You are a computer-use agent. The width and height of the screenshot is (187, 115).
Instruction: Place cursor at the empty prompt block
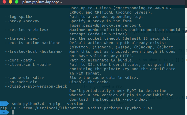point(13,112)
